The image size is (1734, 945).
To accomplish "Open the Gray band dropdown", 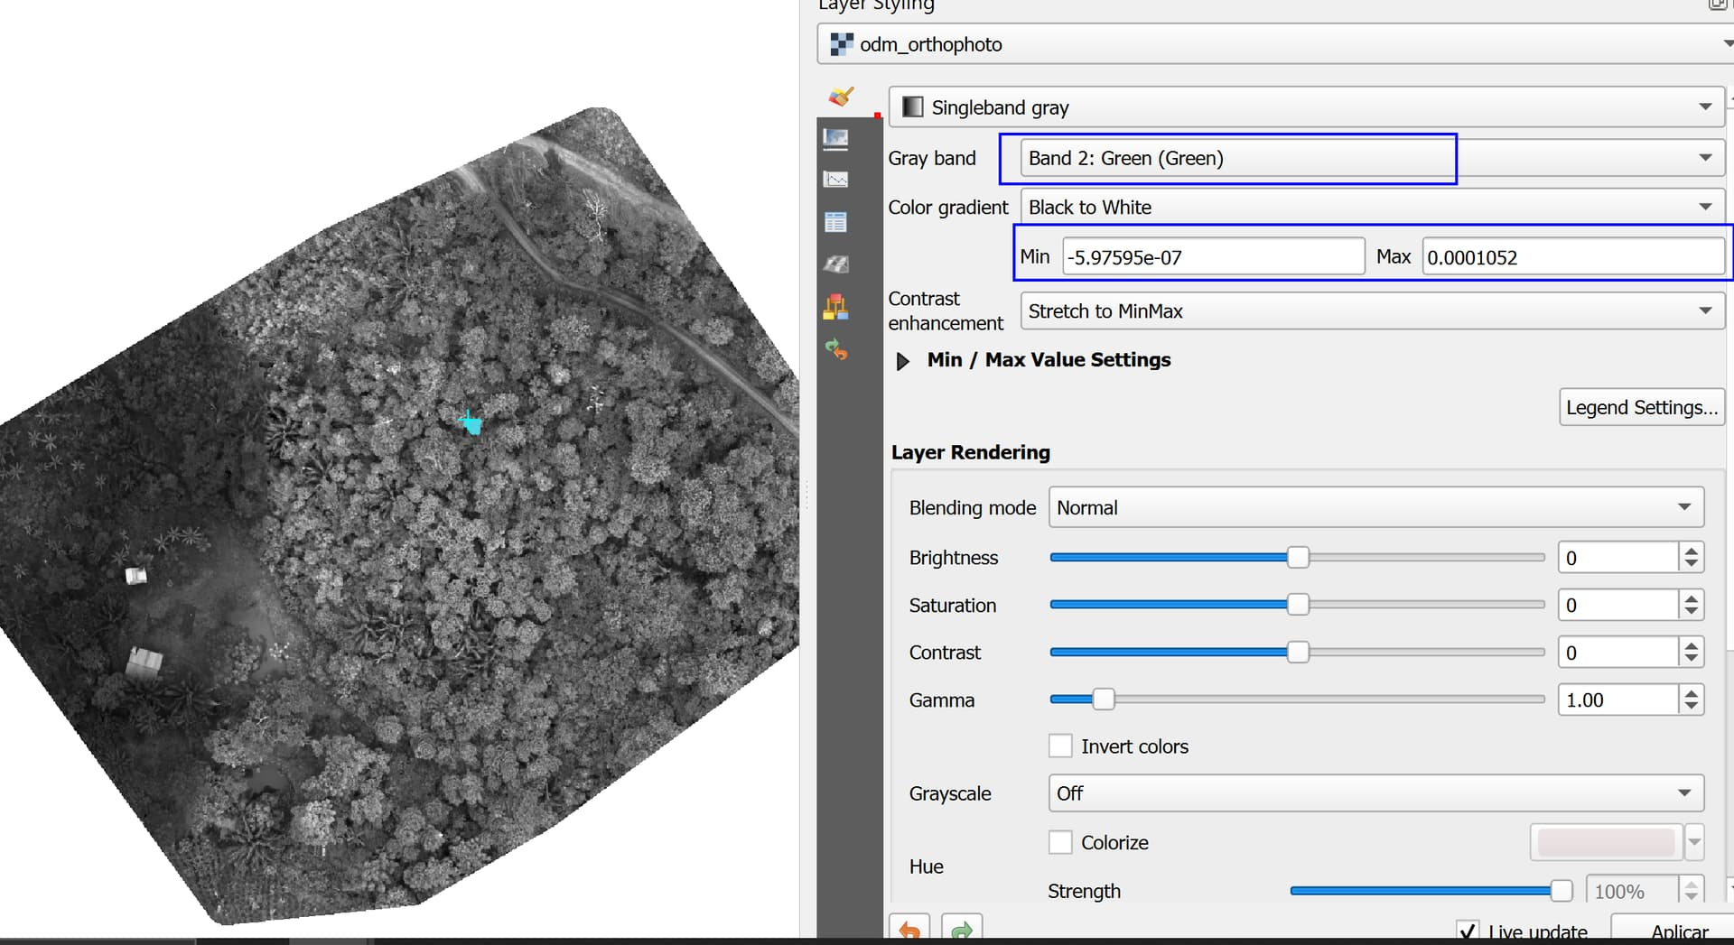I will click(x=1707, y=157).
